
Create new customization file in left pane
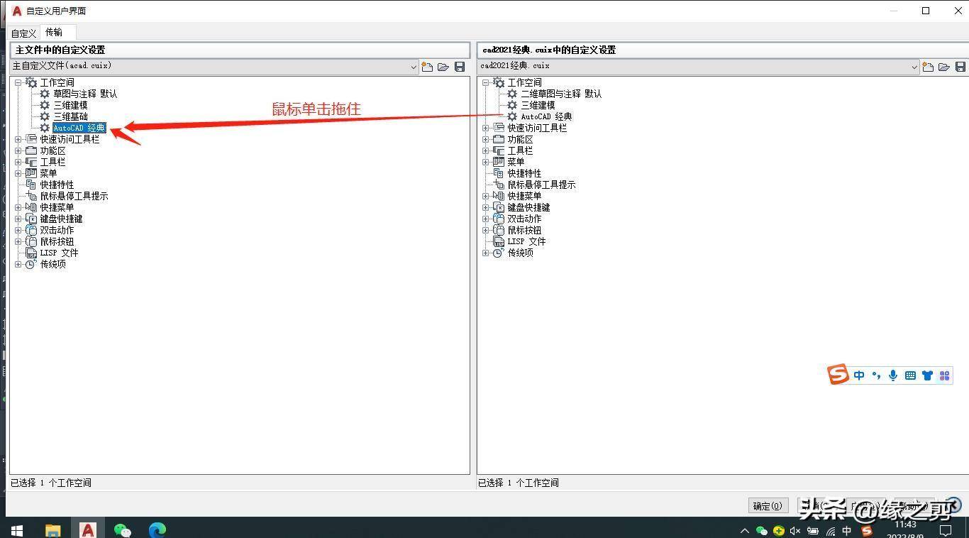click(427, 67)
